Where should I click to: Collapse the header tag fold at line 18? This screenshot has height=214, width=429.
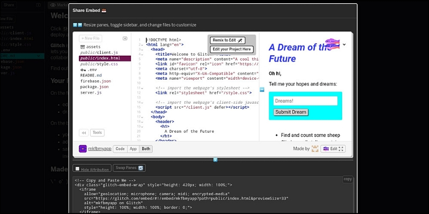(142, 122)
